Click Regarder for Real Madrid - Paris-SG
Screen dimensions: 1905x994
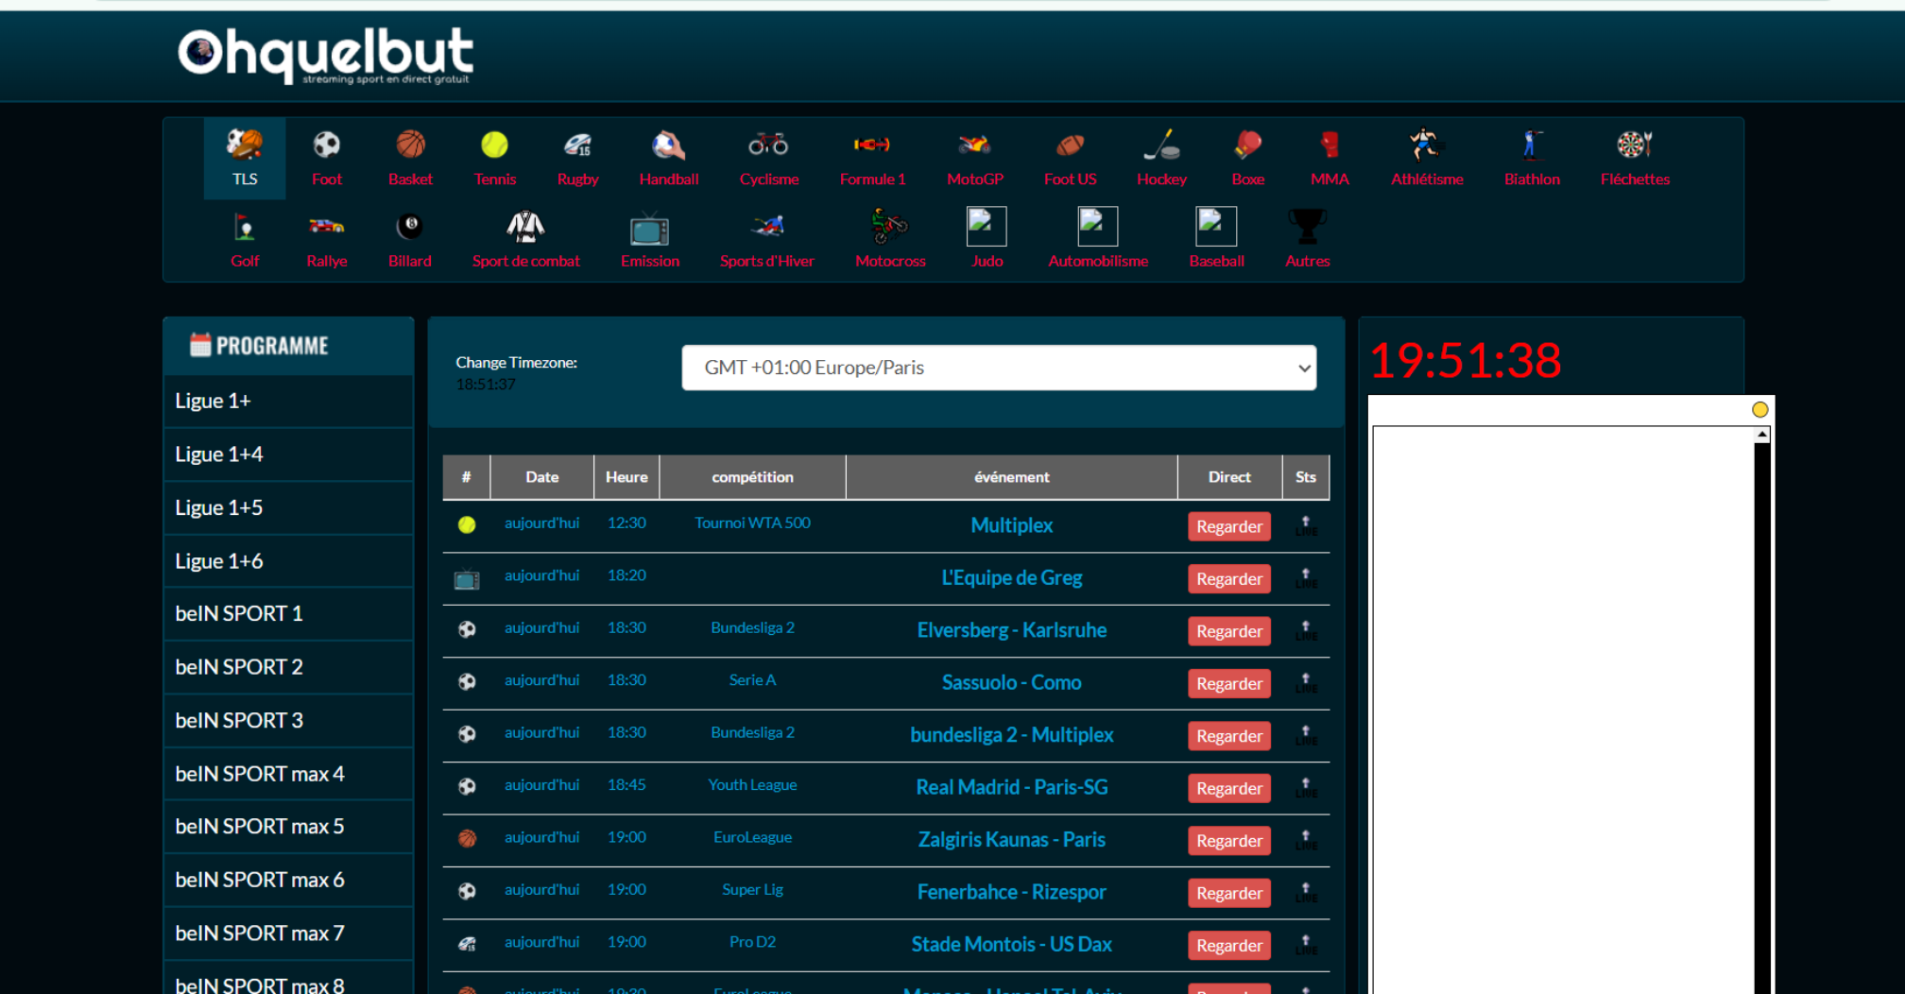1228,788
